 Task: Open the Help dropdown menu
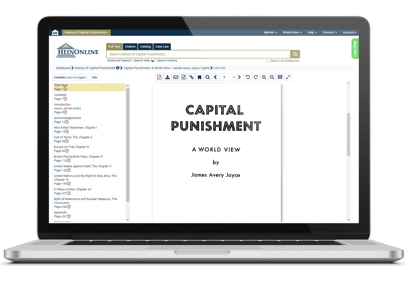(x=312, y=32)
